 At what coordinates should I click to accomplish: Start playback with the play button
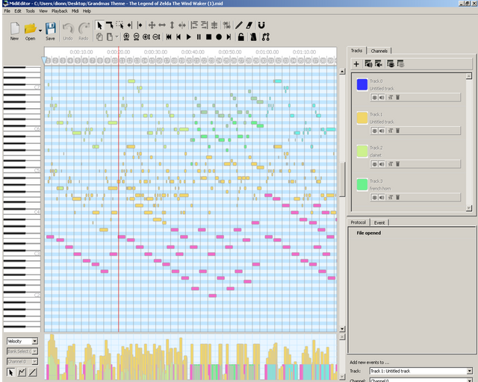click(x=189, y=37)
